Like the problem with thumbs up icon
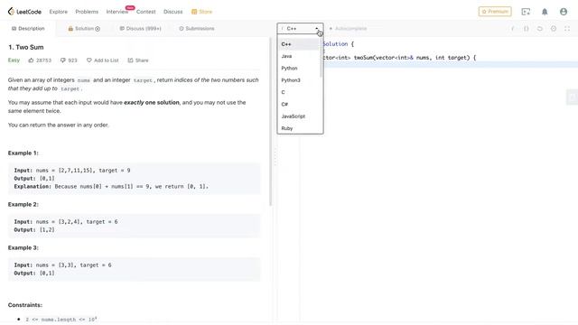This screenshot has height=325, width=578. 31,60
